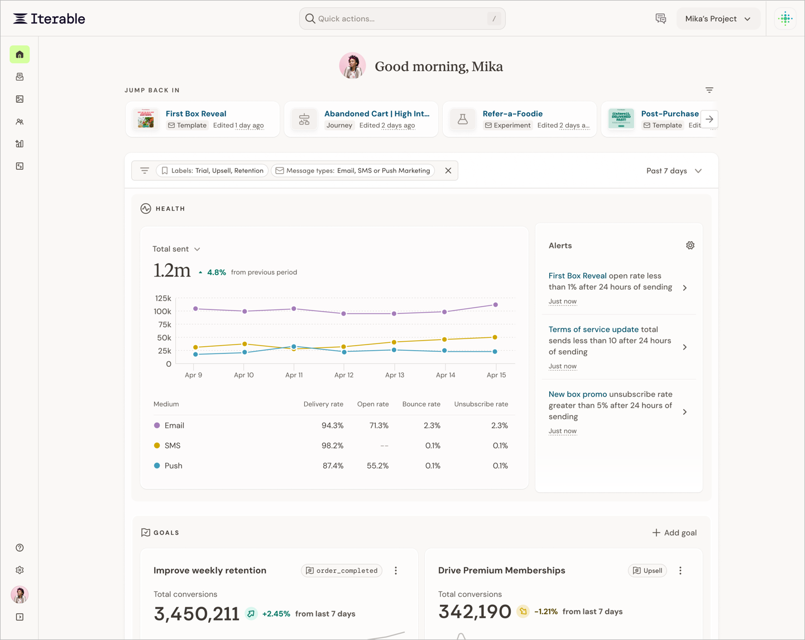Open the First Box Reveal alert link
The width and height of the screenshot is (805, 640).
click(577, 276)
